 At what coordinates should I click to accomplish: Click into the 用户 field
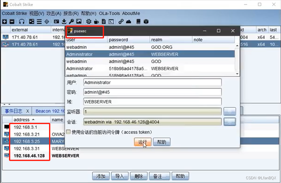click(x=152, y=83)
